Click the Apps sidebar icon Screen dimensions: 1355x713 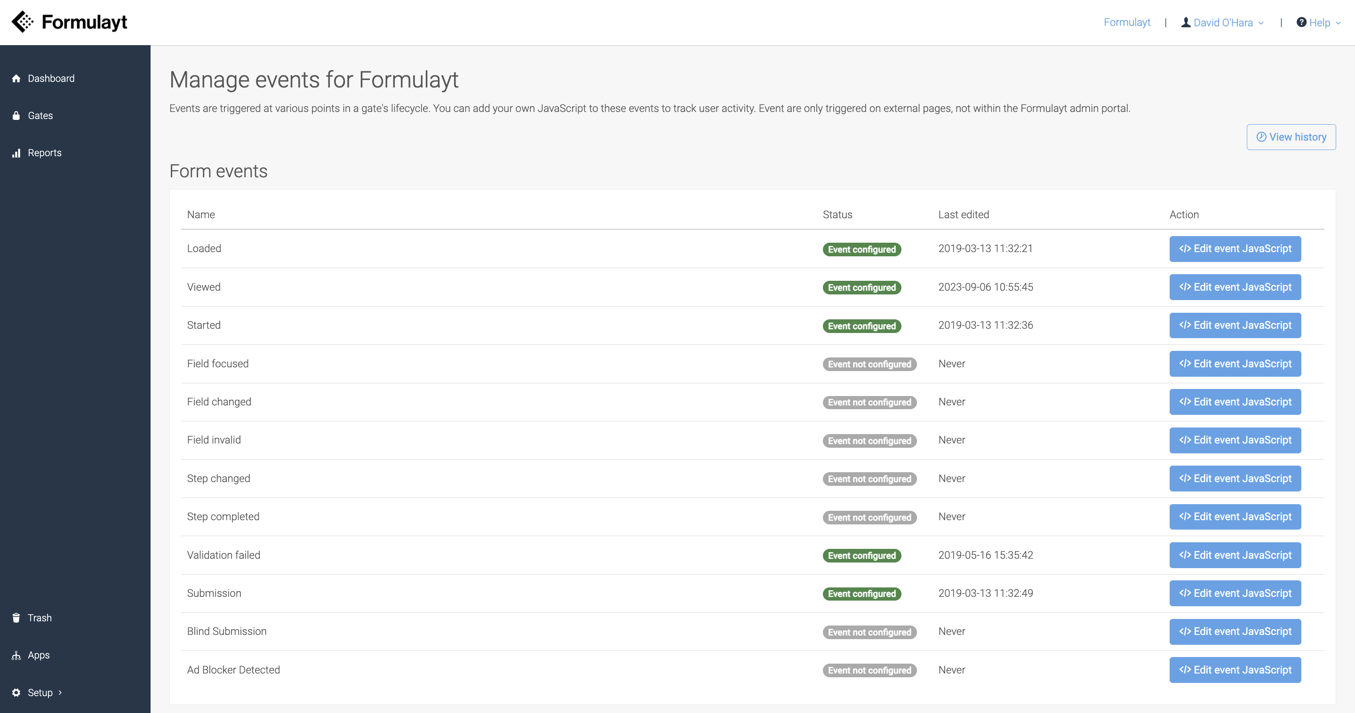pyautogui.click(x=16, y=655)
